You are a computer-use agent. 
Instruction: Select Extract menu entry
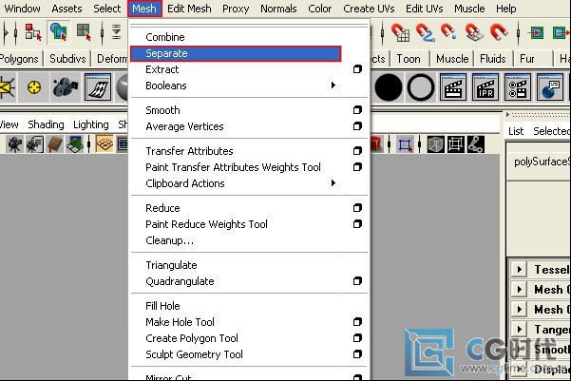(x=162, y=69)
